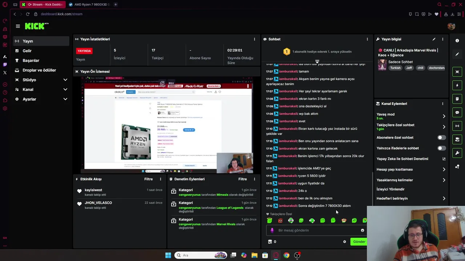Viewport: 465px width, 261px height.
Task: Open Droplar ve ödüller section
Action: tap(41, 70)
